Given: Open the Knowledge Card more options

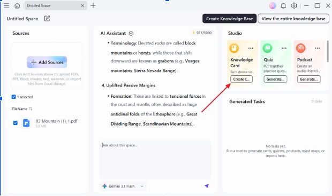Looking at the screenshot, I should point(251,48).
